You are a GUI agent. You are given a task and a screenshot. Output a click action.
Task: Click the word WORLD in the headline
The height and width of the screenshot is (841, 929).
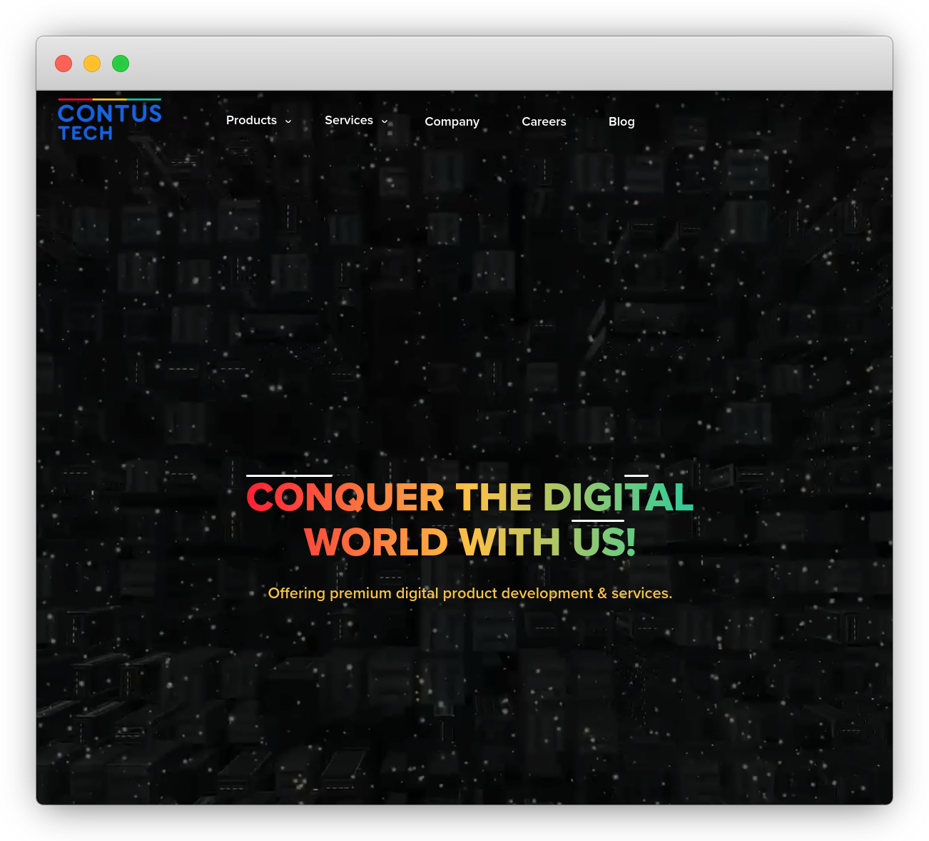[376, 543]
